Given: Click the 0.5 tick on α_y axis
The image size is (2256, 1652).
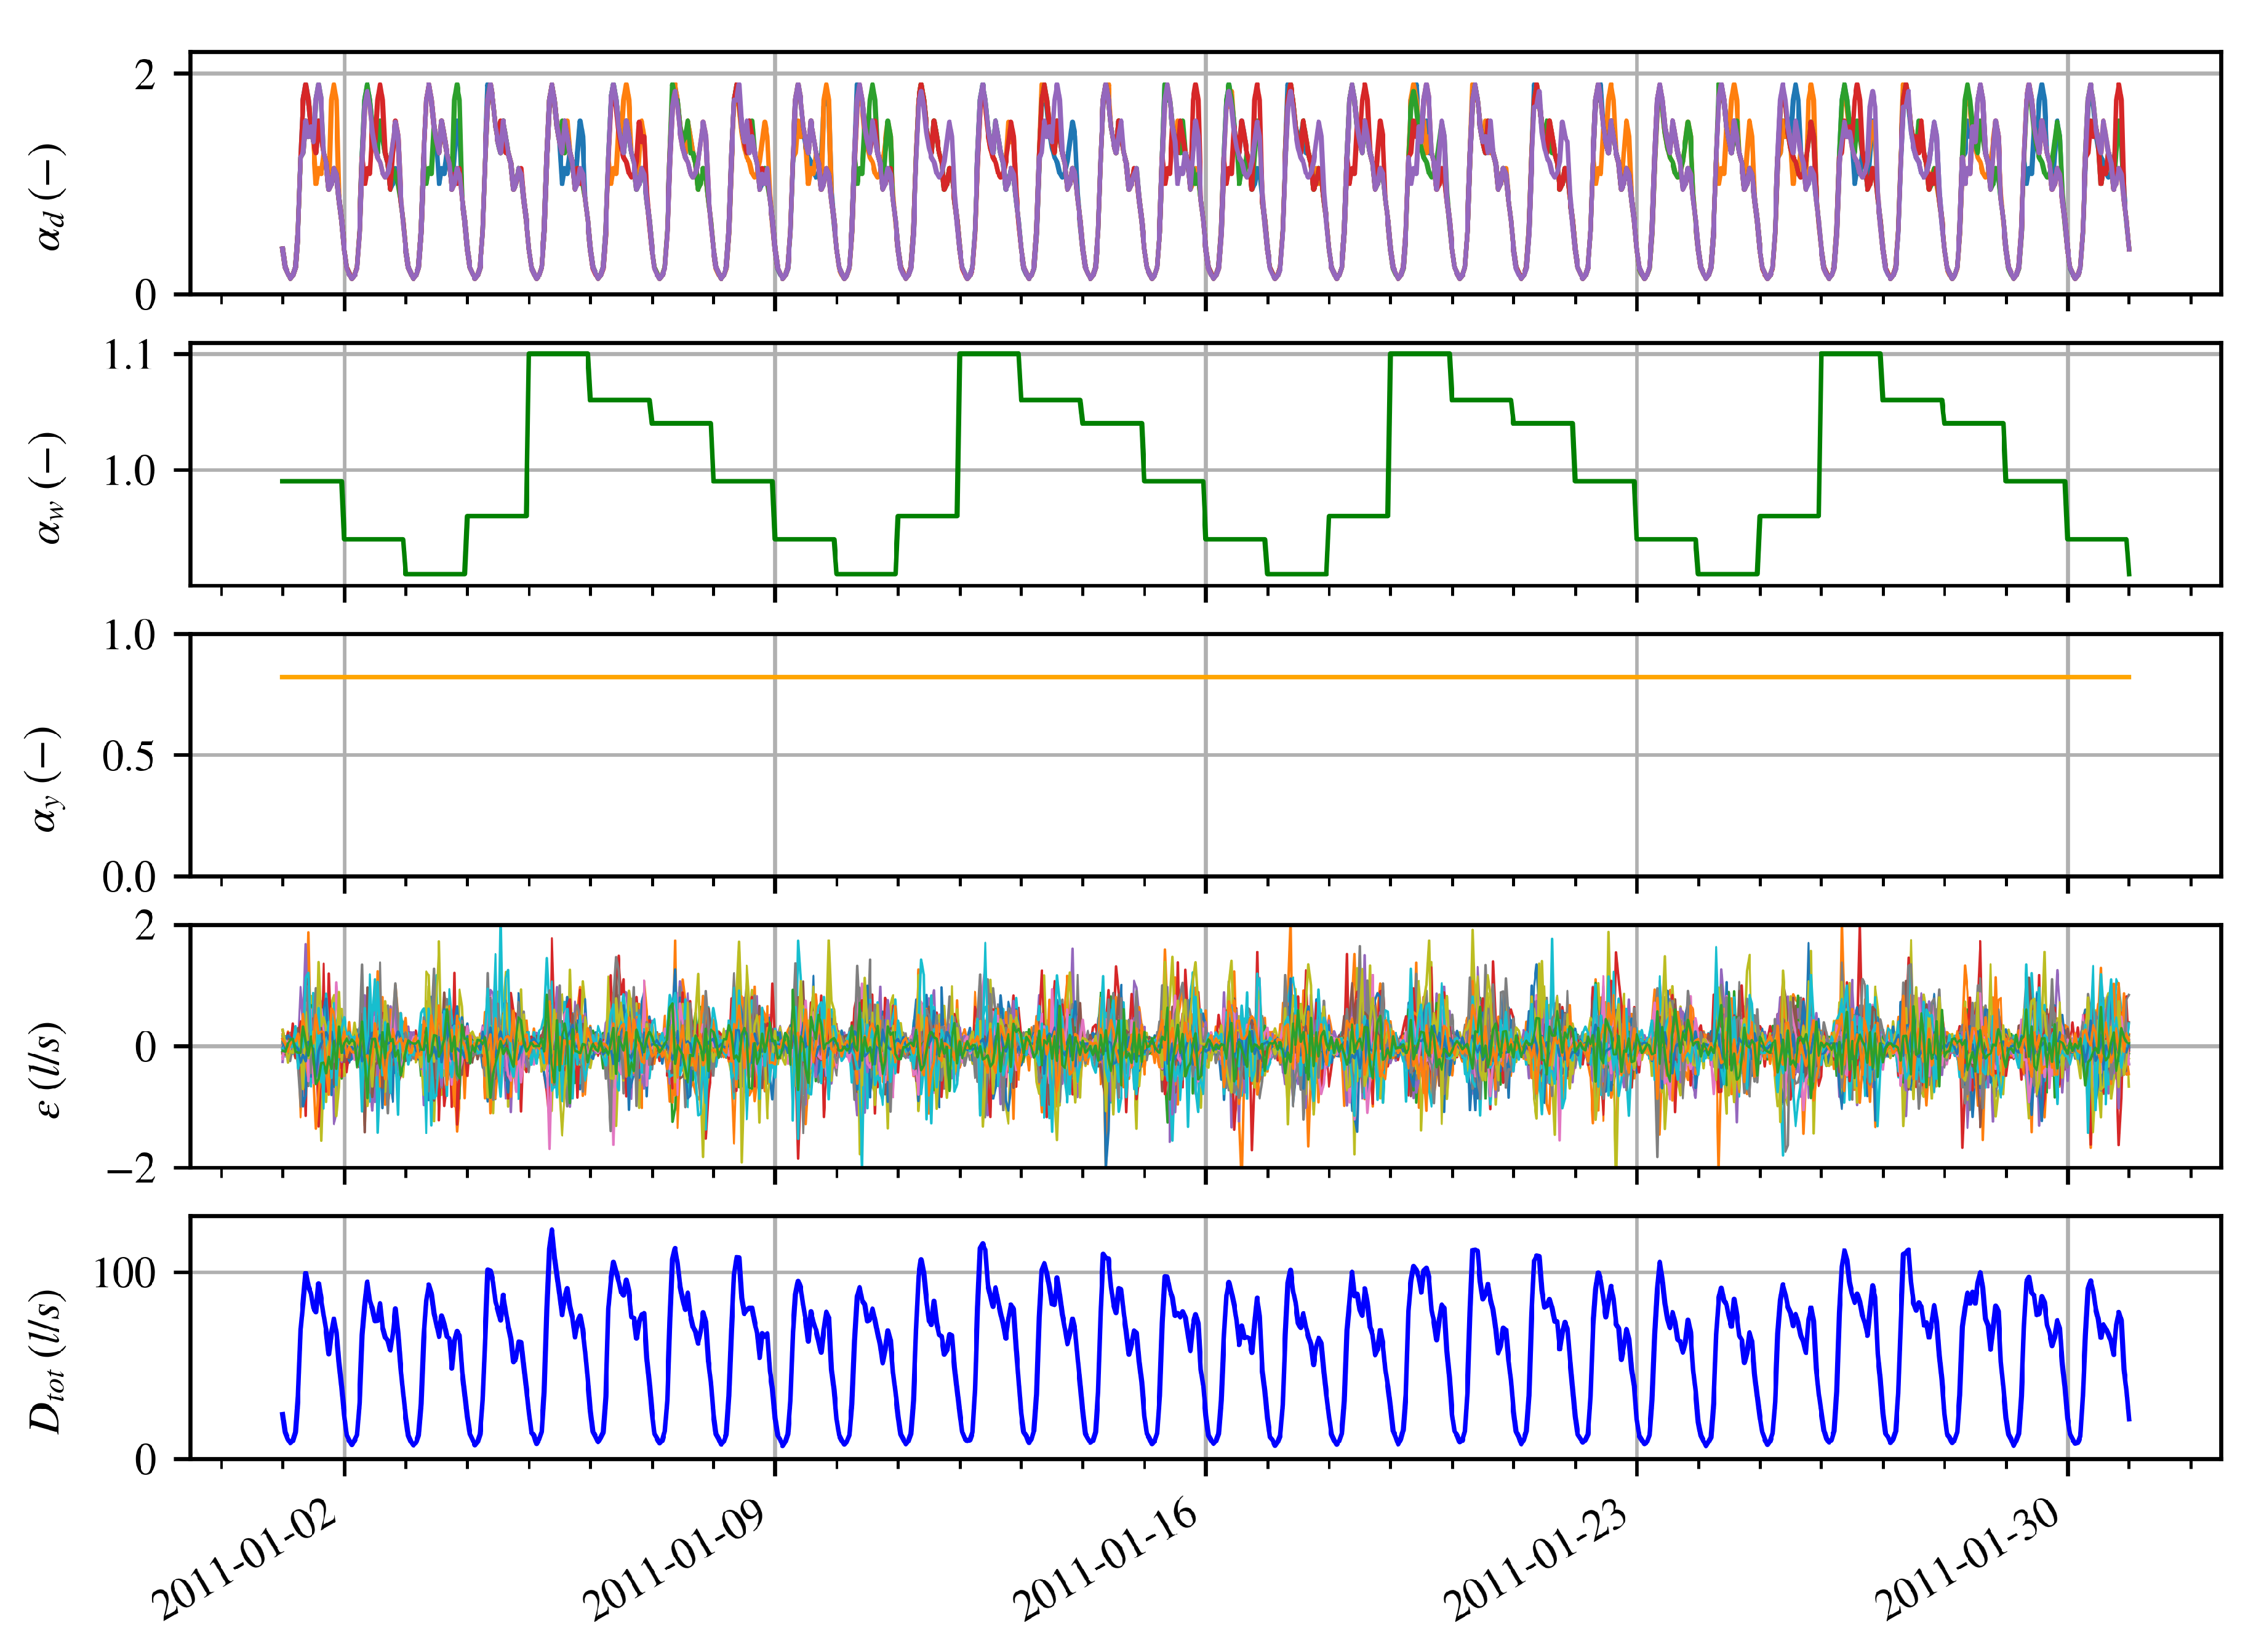Looking at the screenshot, I should [129, 757].
